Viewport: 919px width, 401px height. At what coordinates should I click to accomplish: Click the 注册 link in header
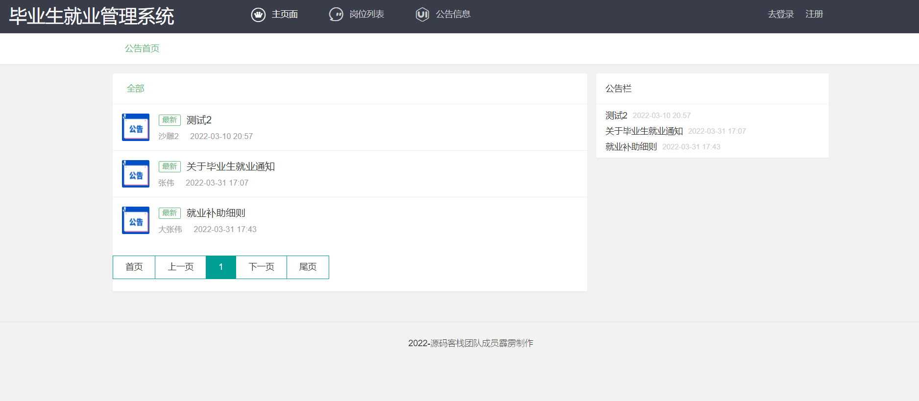[814, 15]
